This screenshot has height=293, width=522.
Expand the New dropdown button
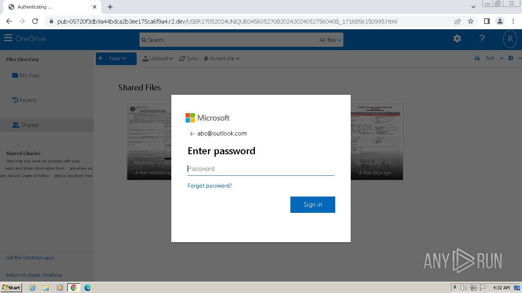pos(116,58)
